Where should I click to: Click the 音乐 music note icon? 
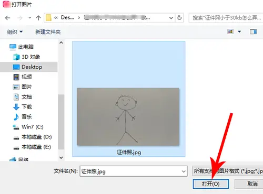[x=16, y=117]
